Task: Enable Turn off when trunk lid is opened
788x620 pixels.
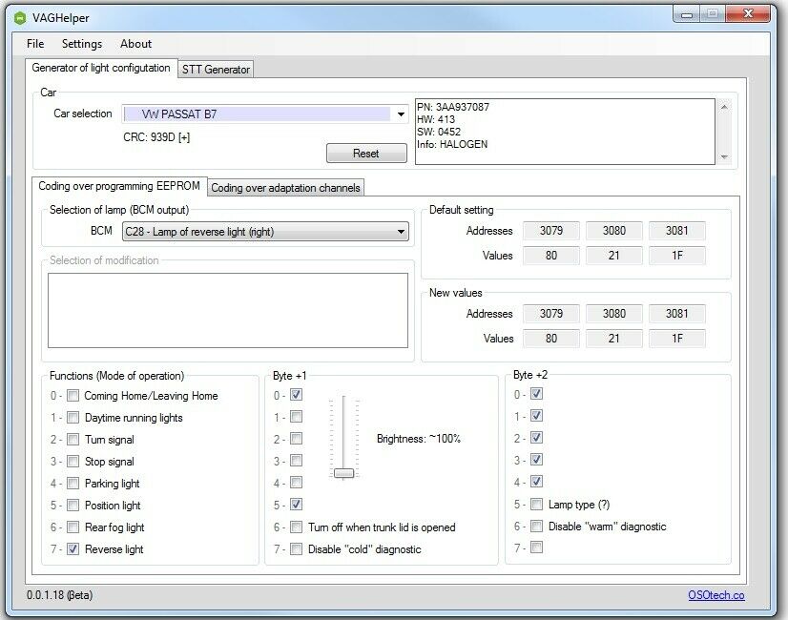Action: (297, 527)
